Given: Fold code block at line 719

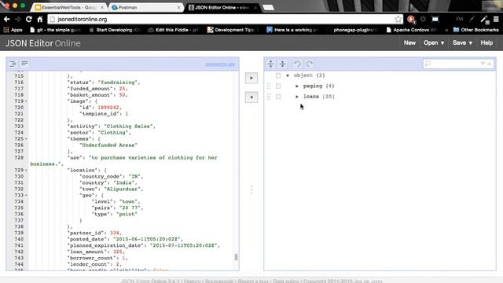Looking at the screenshot, I should coord(26,101).
